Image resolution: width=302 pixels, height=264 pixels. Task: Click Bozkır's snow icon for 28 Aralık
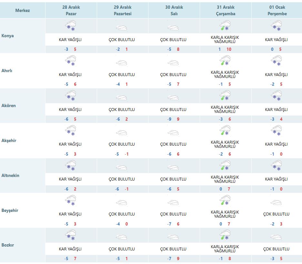(71, 235)
